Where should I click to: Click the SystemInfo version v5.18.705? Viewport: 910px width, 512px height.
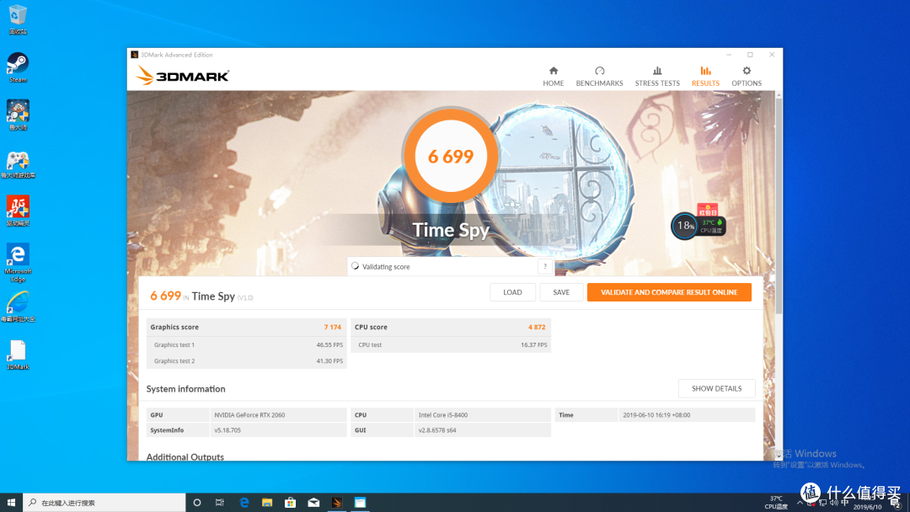click(227, 430)
